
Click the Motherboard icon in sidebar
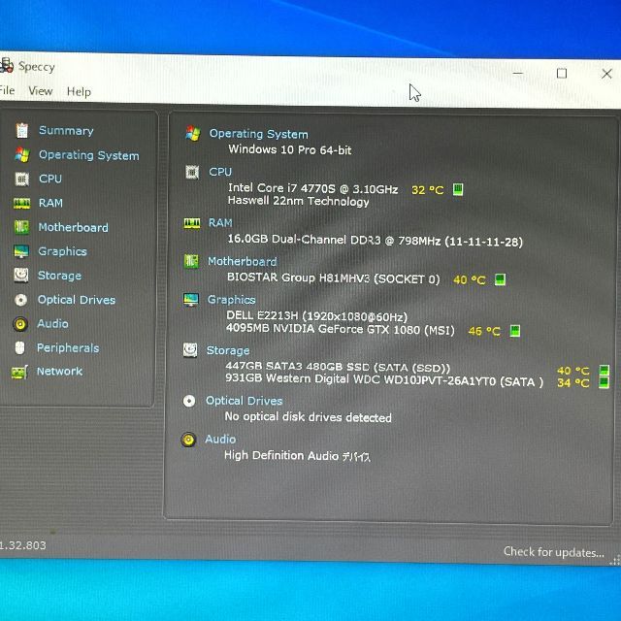21,227
